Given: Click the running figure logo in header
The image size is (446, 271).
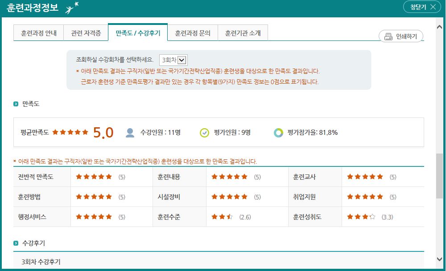Looking at the screenshot, I should 71,8.
